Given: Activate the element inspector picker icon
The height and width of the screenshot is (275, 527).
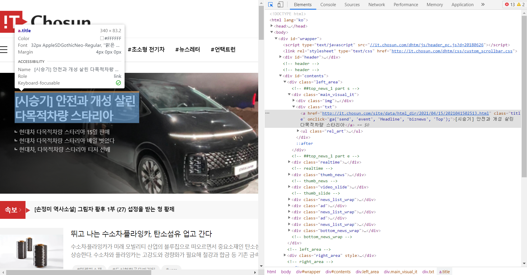Looking at the screenshot, I should coord(271,5).
